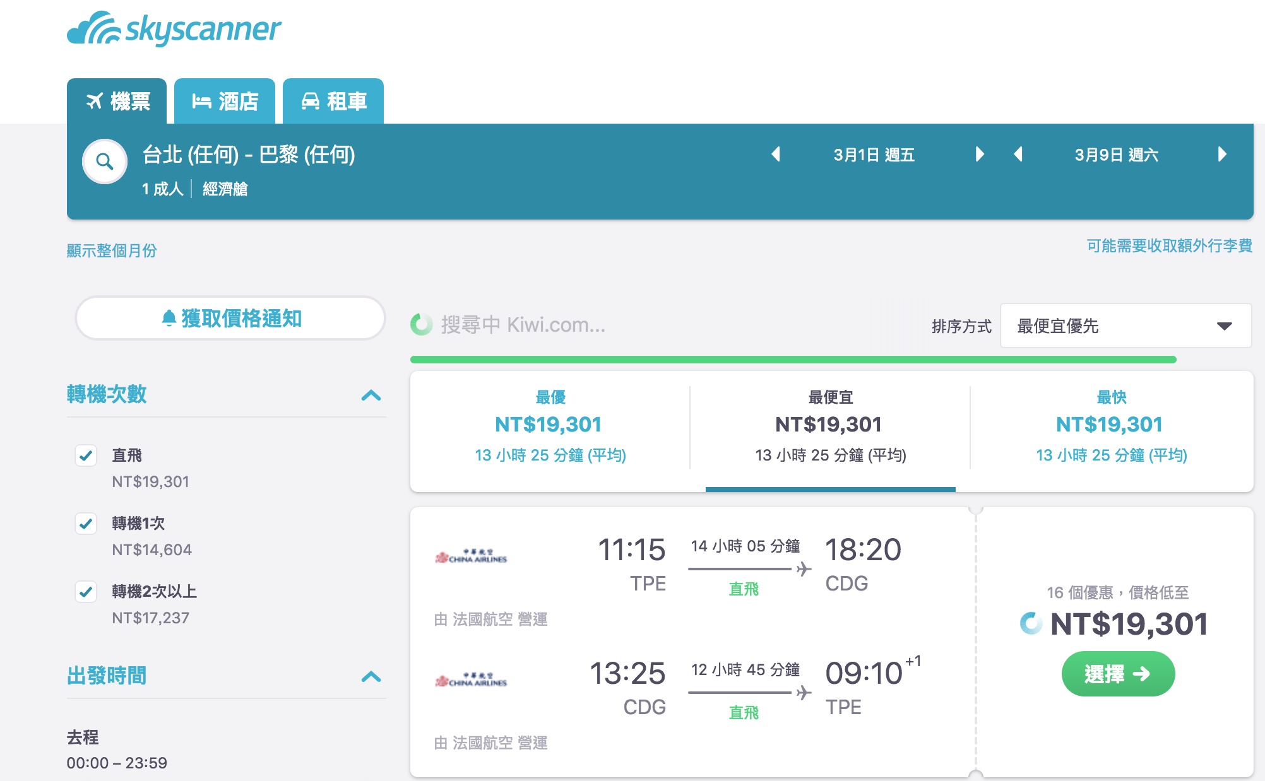Go to previous departure date arrow
Image resolution: width=1265 pixels, height=781 pixels.
coord(776,155)
